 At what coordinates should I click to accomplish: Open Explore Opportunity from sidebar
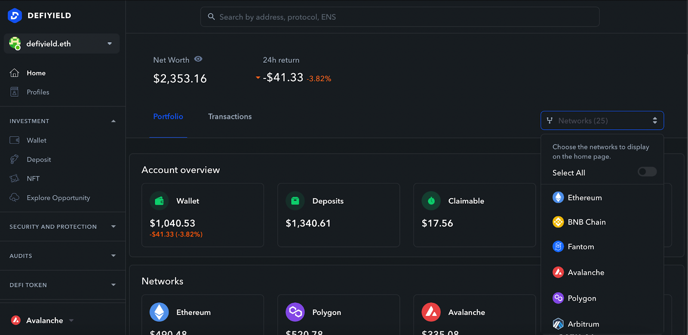[58, 198]
